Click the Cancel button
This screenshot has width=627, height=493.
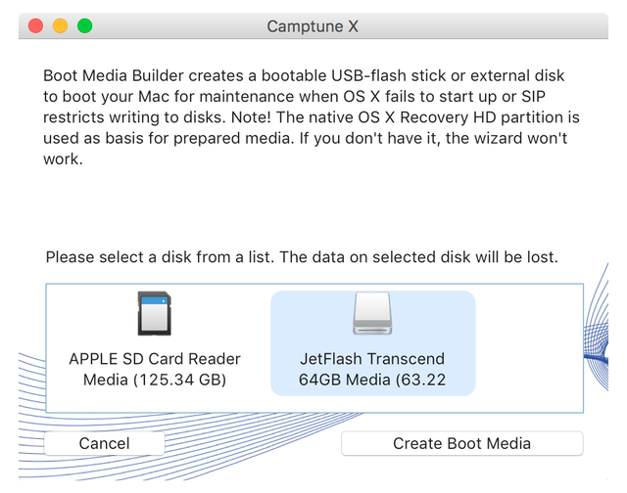pyautogui.click(x=104, y=443)
